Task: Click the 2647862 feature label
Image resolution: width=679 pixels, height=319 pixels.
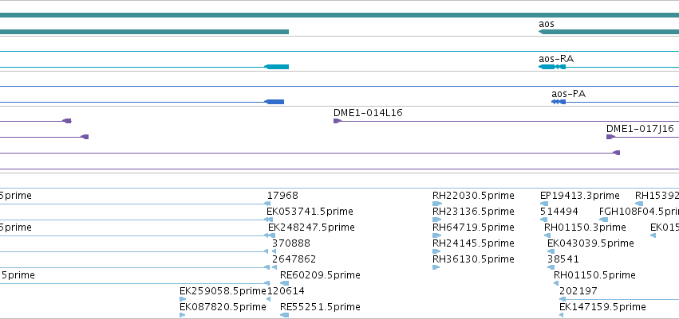Action: [x=294, y=259]
